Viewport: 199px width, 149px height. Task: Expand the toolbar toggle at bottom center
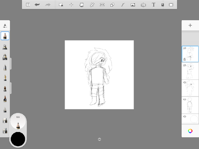[x=99, y=139]
